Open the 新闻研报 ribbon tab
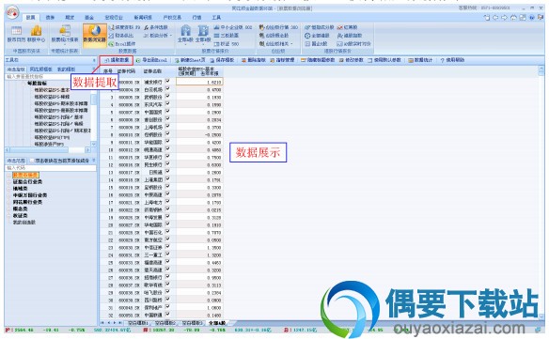Screen dimensions: 549x339 point(143,17)
